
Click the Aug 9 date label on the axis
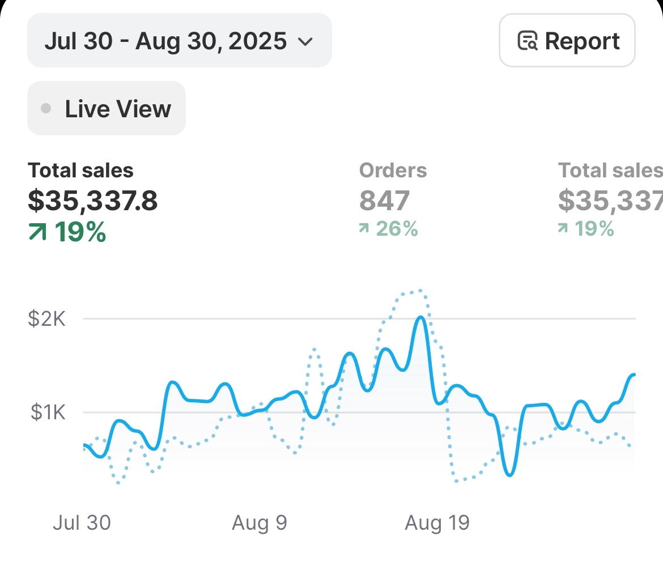tap(259, 522)
